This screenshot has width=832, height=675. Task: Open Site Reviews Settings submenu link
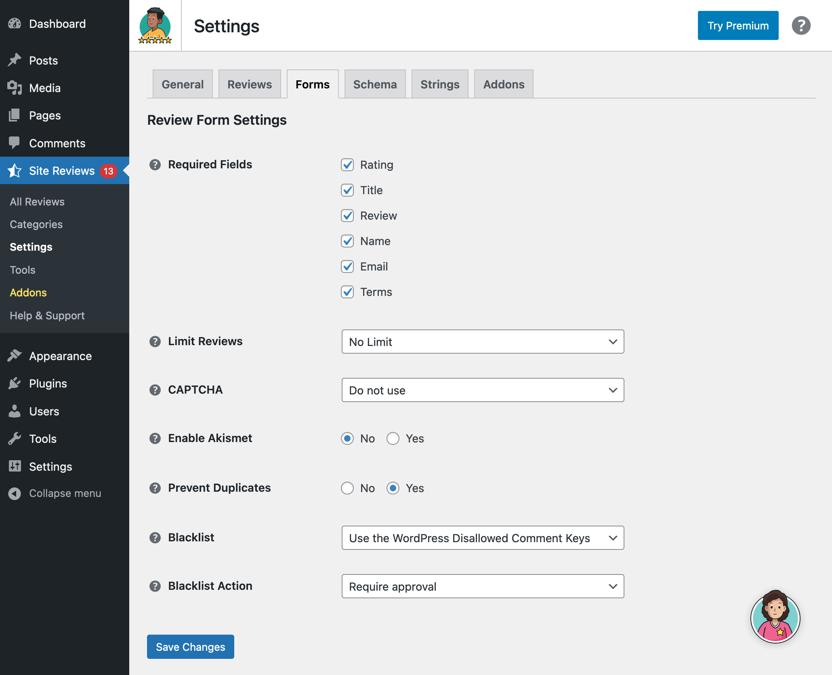pos(31,247)
